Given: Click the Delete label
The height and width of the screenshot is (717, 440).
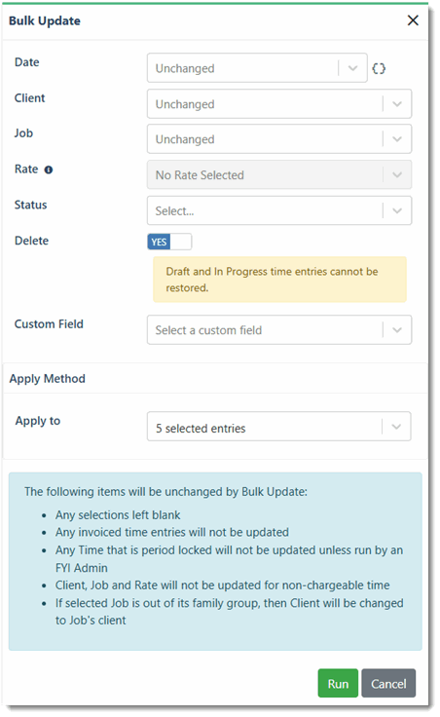Looking at the screenshot, I should point(31,241).
